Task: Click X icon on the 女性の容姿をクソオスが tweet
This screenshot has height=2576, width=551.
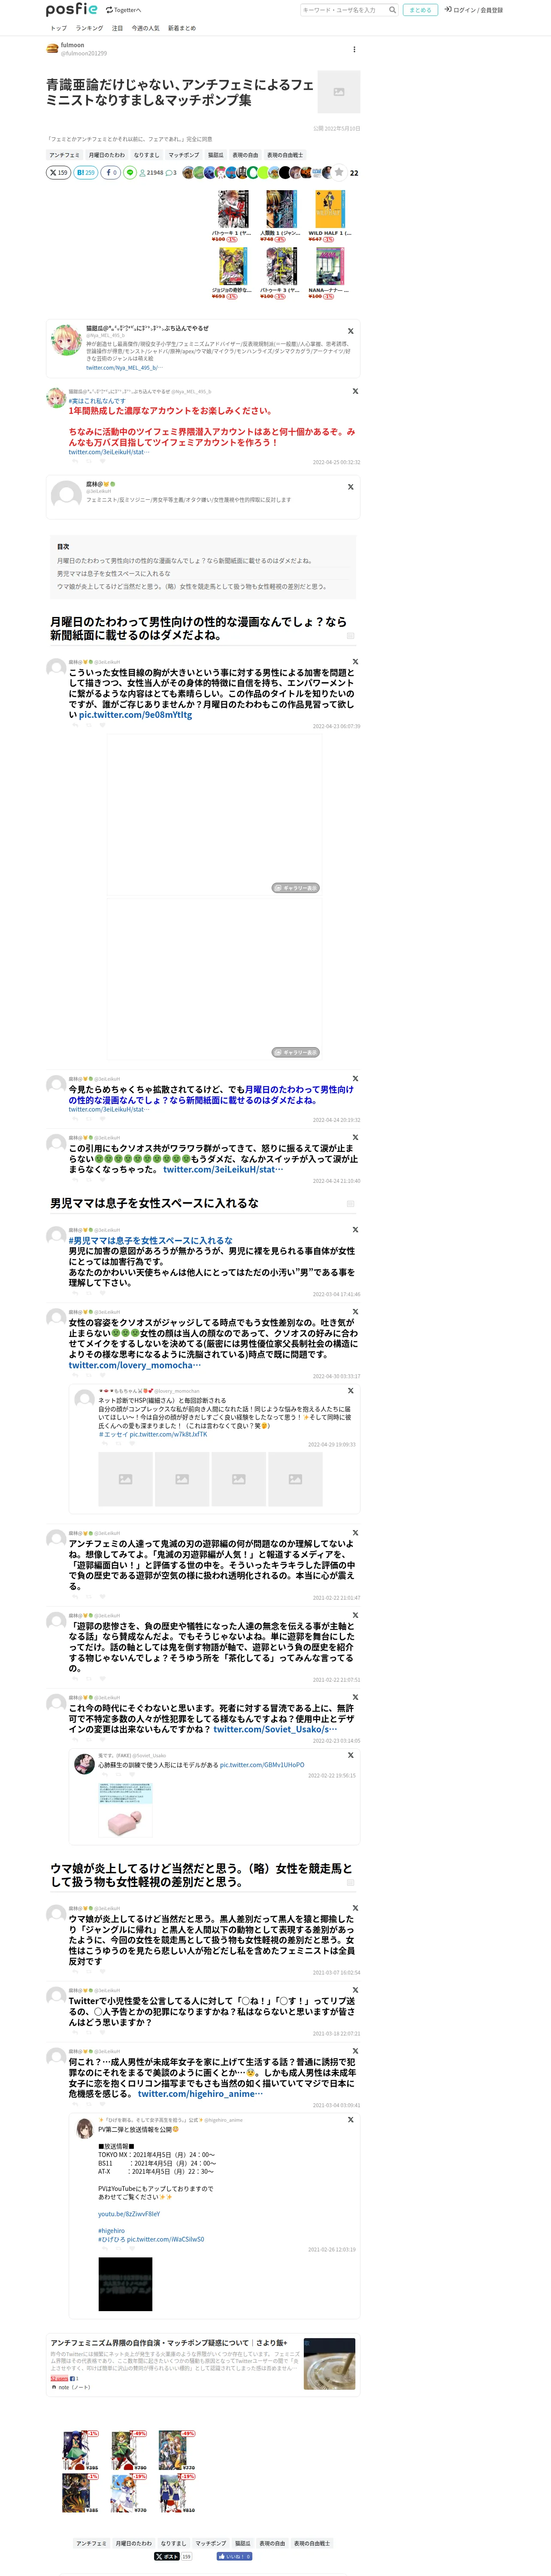Action: click(355, 1312)
